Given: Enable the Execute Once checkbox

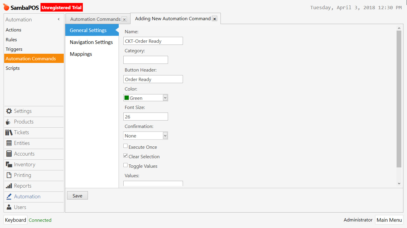Looking at the screenshot, I should 125,146.
